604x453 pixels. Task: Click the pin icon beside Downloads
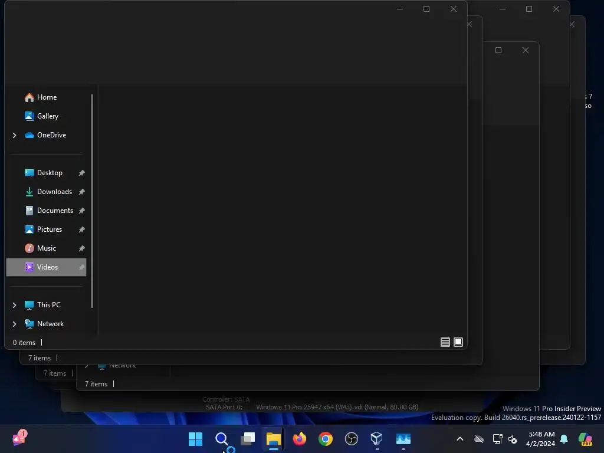point(81,192)
